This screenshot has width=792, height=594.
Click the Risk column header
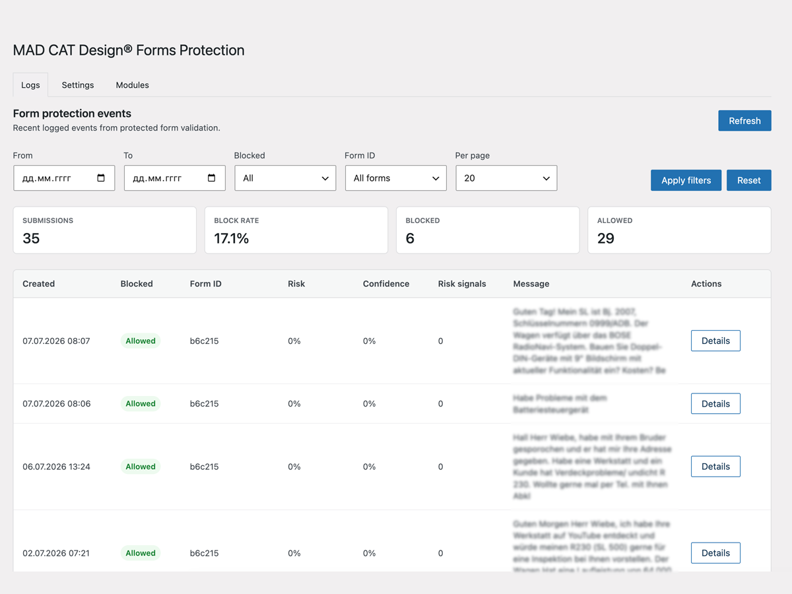pyautogui.click(x=296, y=284)
